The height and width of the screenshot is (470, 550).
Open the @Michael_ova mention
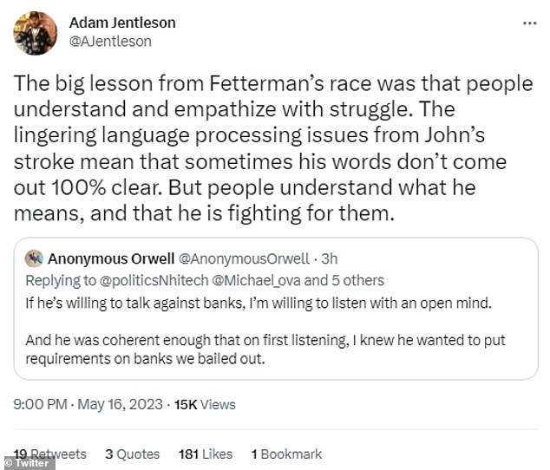click(257, 281)
